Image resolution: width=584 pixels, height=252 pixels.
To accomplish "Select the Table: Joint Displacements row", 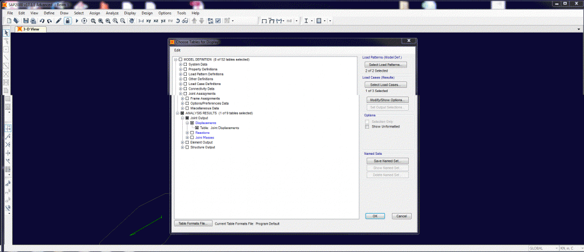I will pos(220,128).
